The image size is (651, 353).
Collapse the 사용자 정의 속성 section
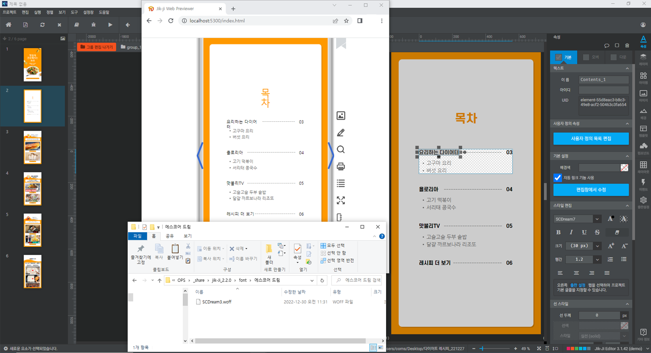click(x=627, y=123)
